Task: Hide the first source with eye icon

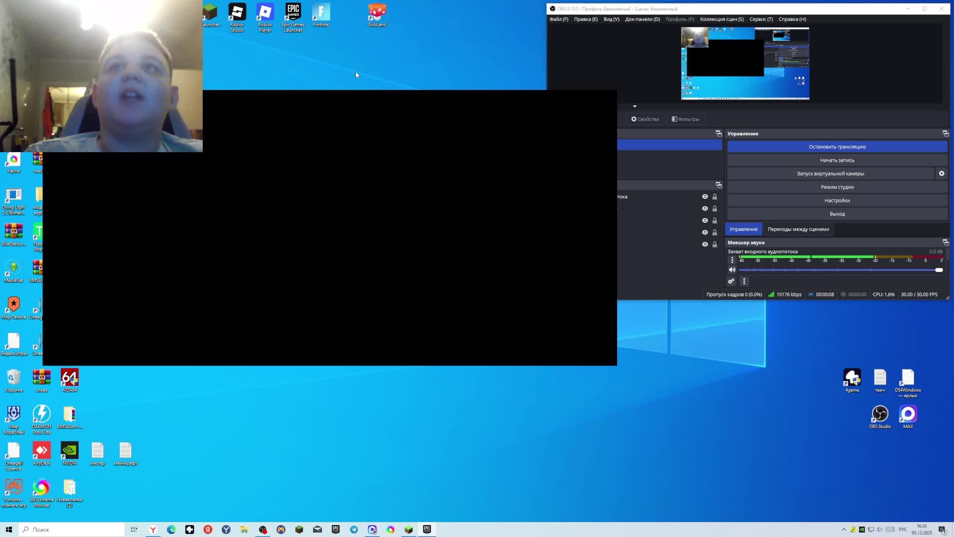Action: (705, 197)
